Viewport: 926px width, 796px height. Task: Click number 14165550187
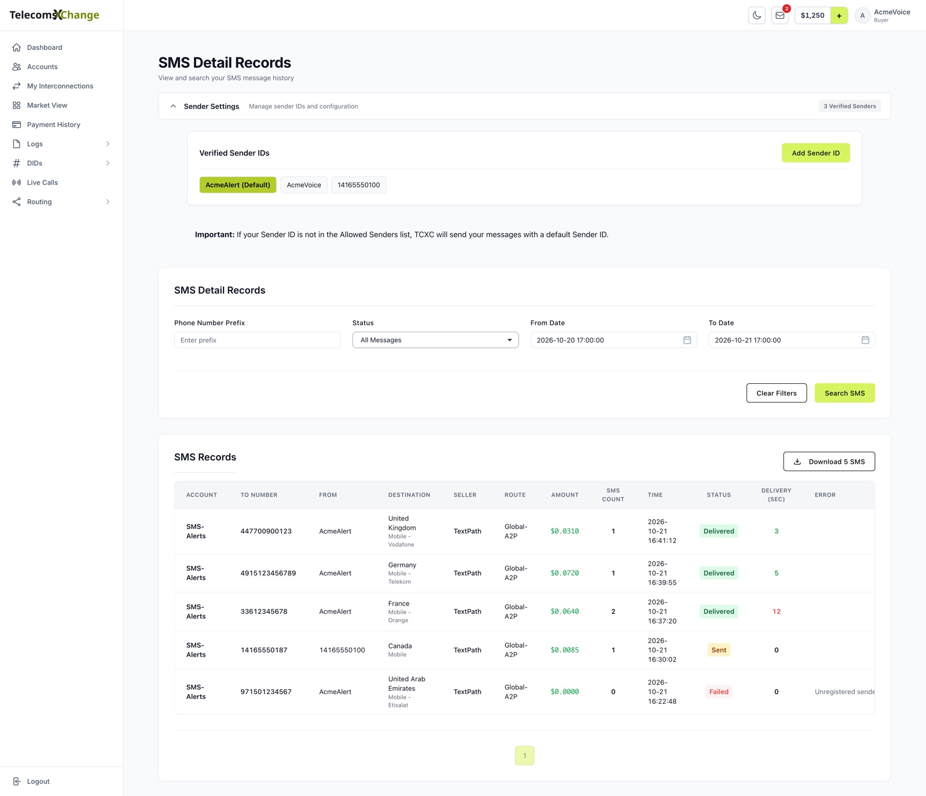(264, 650)
